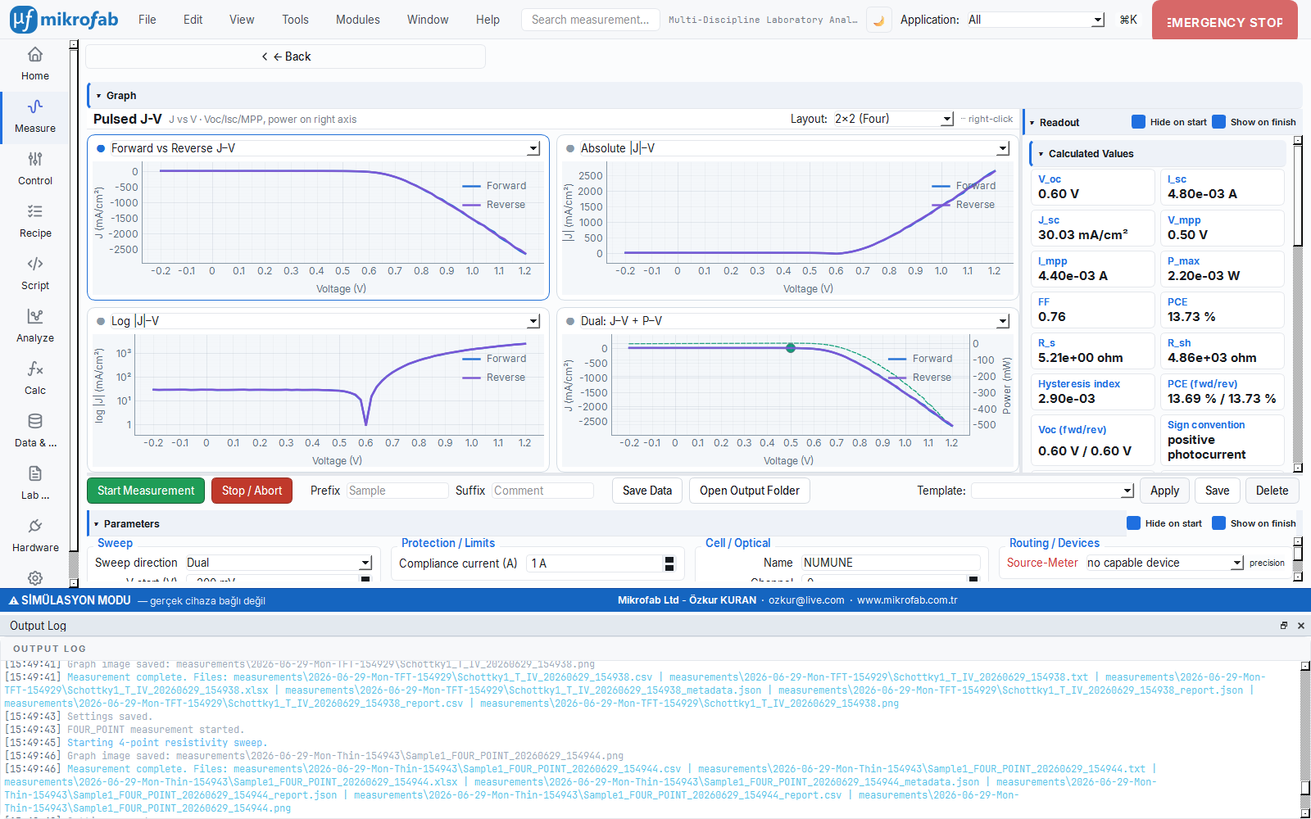The width and height of the screenshot is (1311, 819).
Task: Click the Prefix Sample input field
Action: (x=397, y=491)
